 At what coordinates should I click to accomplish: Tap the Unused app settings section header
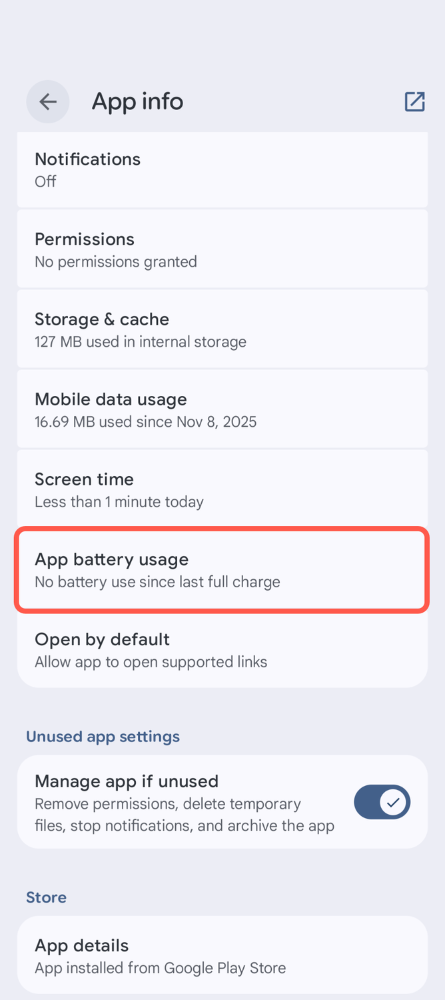(x=103, y=737)
